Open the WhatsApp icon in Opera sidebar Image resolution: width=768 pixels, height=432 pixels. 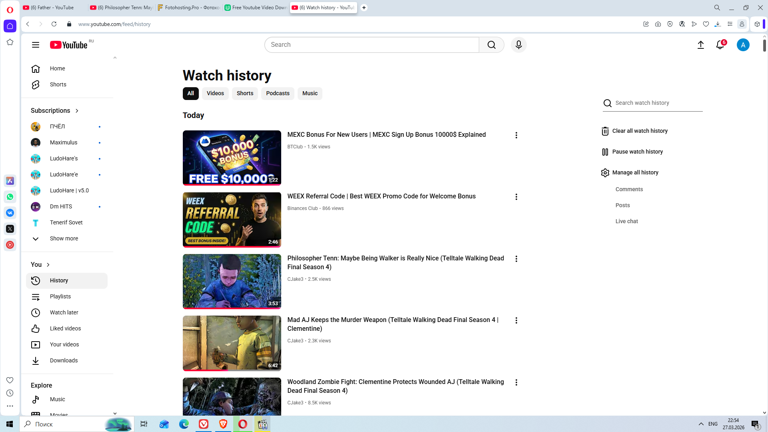(x=10, y=197)
